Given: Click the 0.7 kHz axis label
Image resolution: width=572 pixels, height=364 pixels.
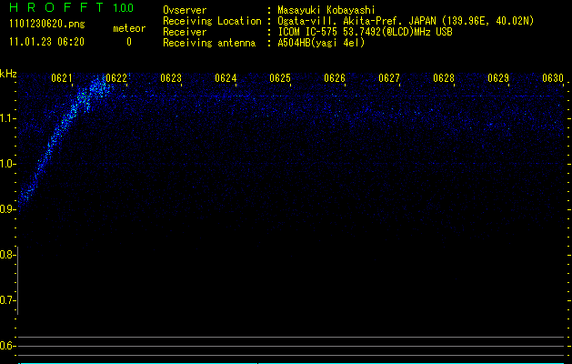Looking at the screenshot, I should pyautogui.click(x=7, y=300).
